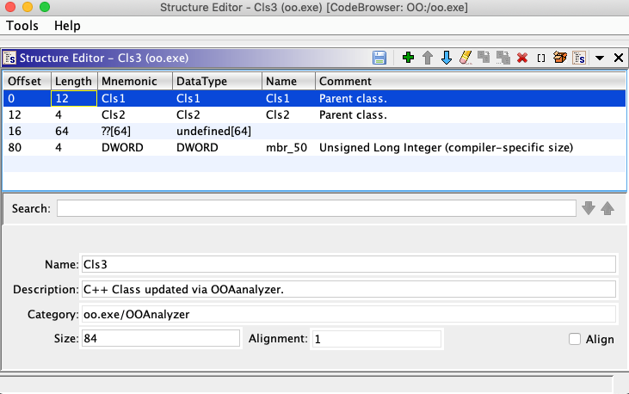This screenshot has width=629, height=394.
Task: Click the gray move-up arrow icon
Action: [427, 58]
